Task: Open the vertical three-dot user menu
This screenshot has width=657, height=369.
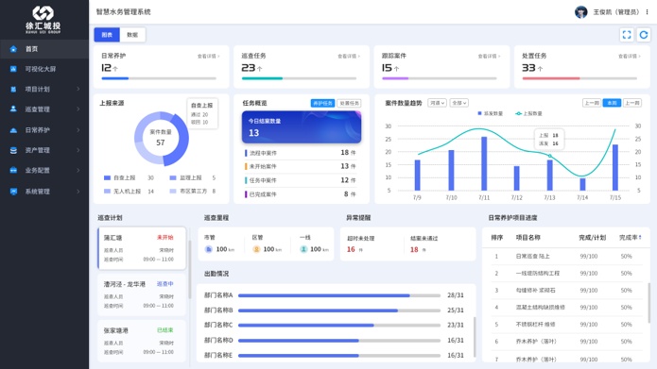Action: point(647,12)
